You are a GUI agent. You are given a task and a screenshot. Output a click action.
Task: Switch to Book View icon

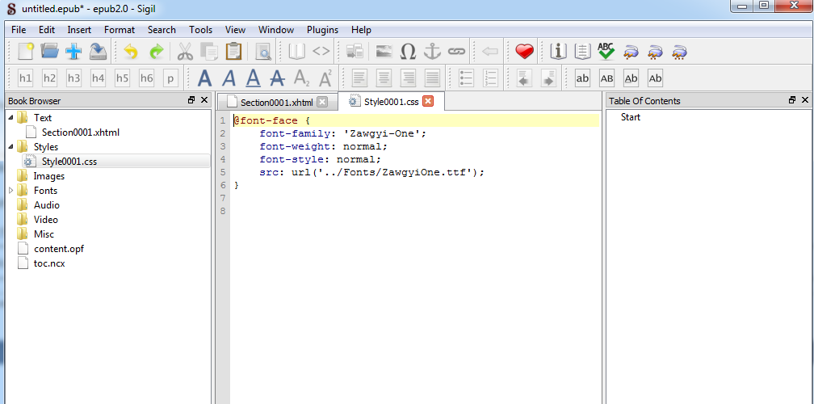tap(296, 52)
